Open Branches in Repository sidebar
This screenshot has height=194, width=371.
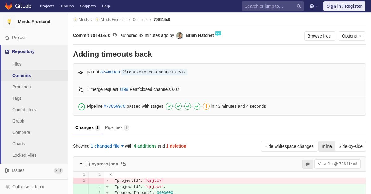21,87
